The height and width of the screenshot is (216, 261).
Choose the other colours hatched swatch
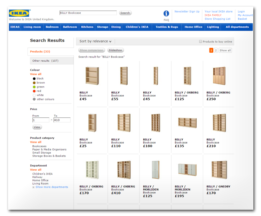click(x=34, y=99)
